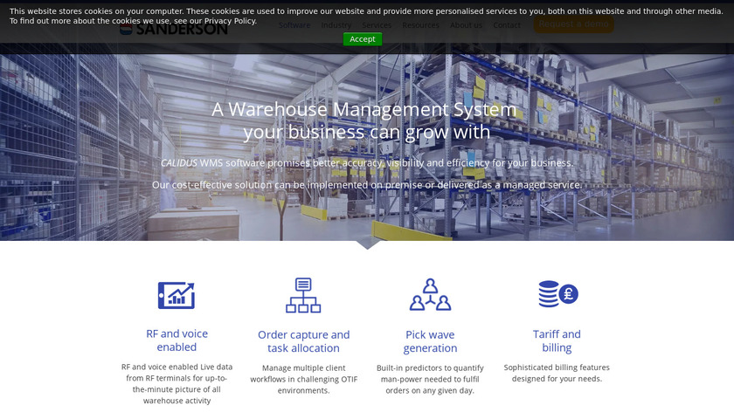Click the pick wave people icon
The width and height of the screenshot is (734, 412).
[x=430, y=295]
